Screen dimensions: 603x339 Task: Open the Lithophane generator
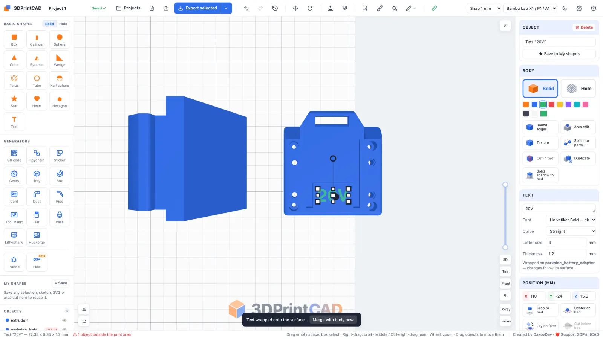coord(14,238)
